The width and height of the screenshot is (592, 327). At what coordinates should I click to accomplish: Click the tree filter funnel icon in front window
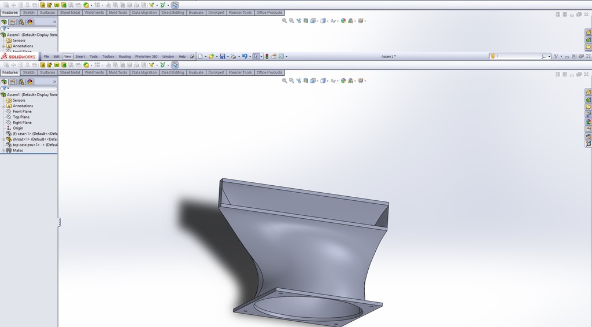pyautogui.click(x=5, y=88)
